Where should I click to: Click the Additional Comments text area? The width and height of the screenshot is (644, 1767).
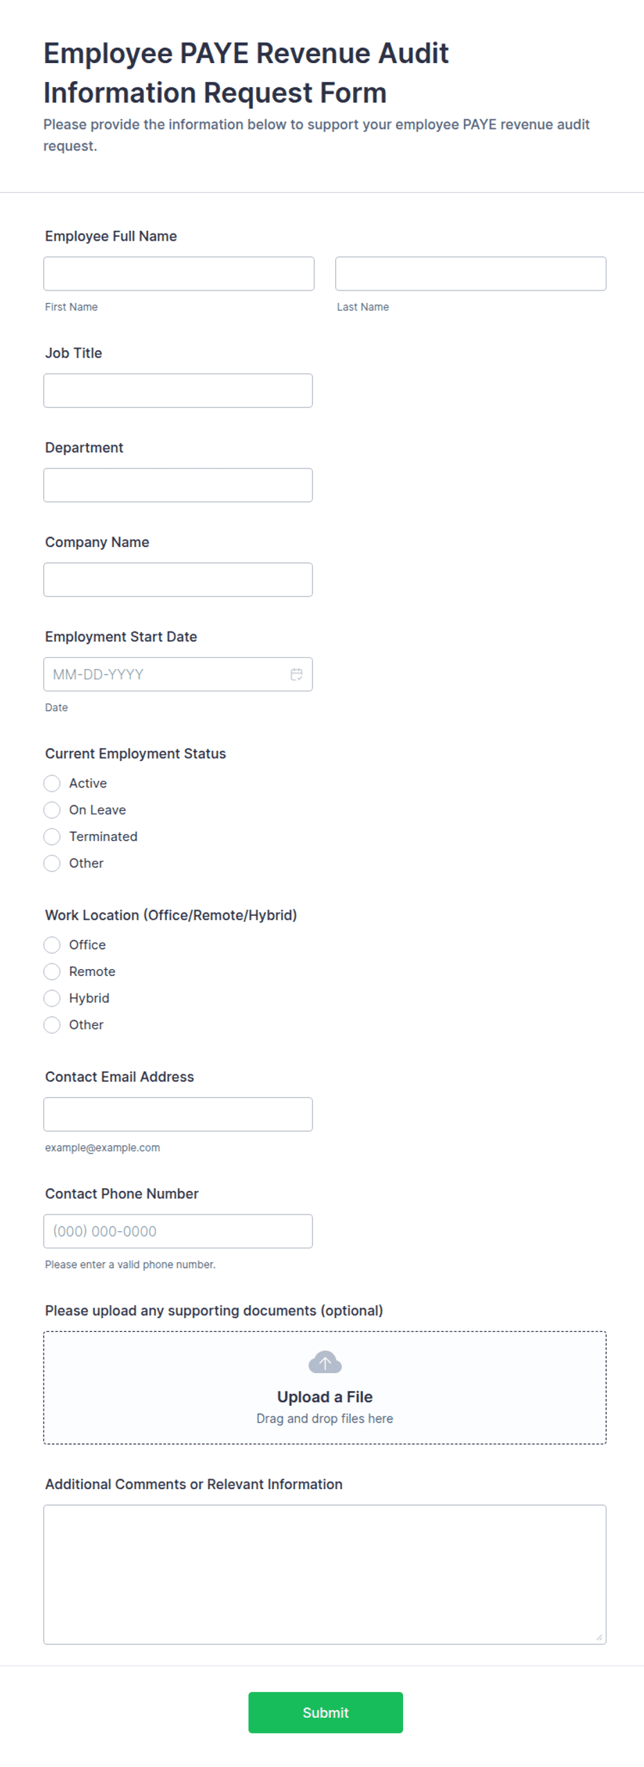(x=325, y=1574)
